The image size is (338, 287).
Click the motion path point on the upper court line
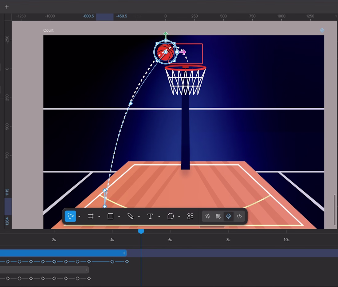click(x=131, y=104)
